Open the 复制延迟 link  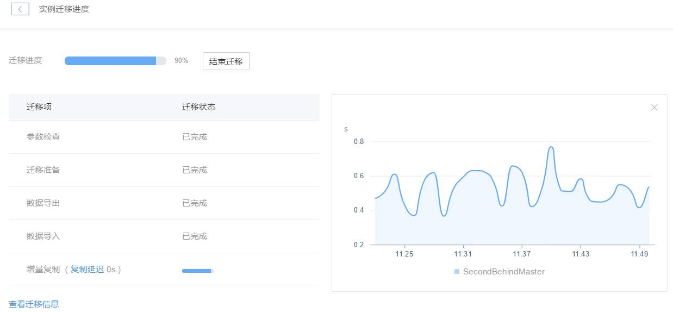click(87, 269)
